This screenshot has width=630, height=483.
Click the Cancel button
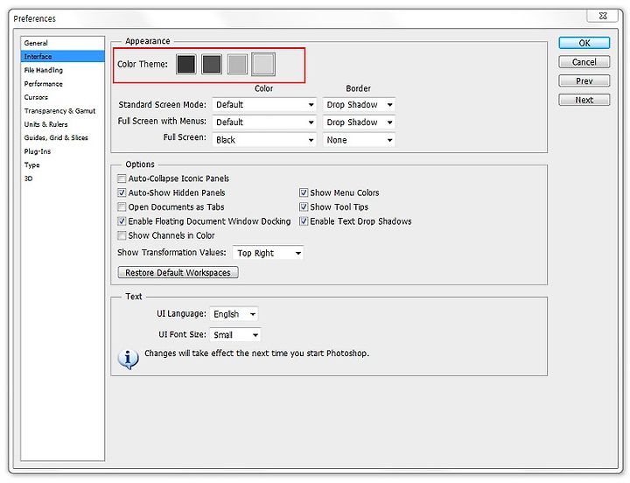pyautogui.click(x=584, y=62)
